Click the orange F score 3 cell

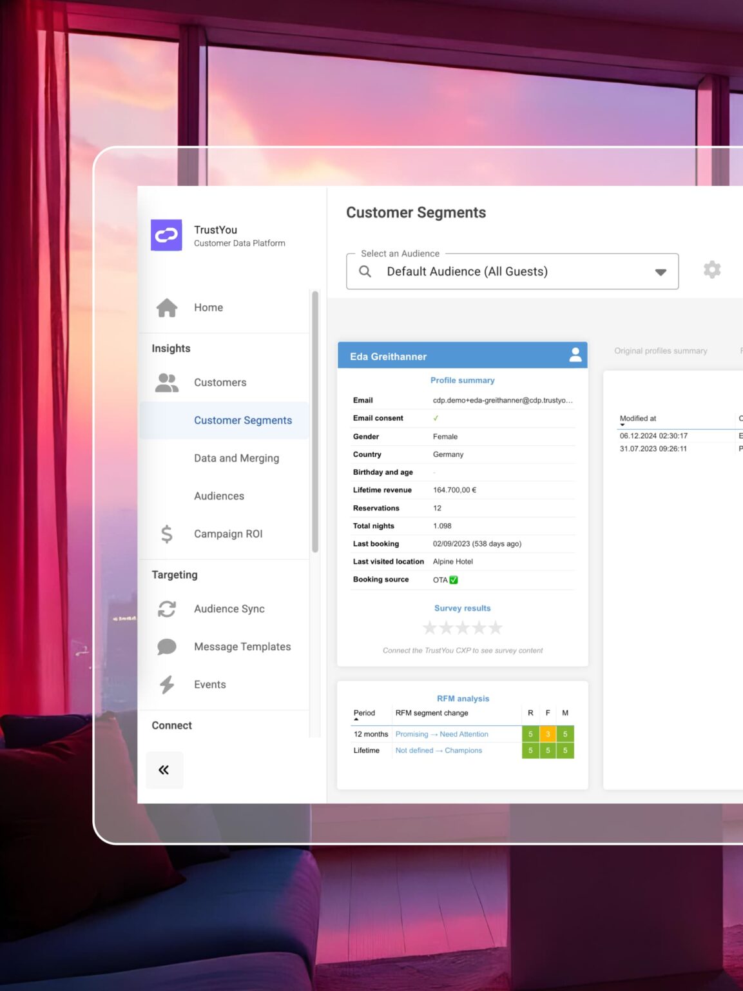point(548,734)
